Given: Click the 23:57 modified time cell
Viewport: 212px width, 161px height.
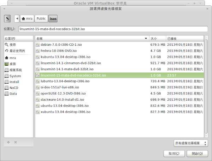Looking at the screenshot, I should pyautogui.click(x=172, y=75).
